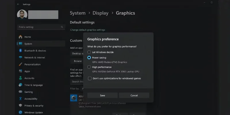Select High performance radio button
Screen dimensions: 230x115
89,67
